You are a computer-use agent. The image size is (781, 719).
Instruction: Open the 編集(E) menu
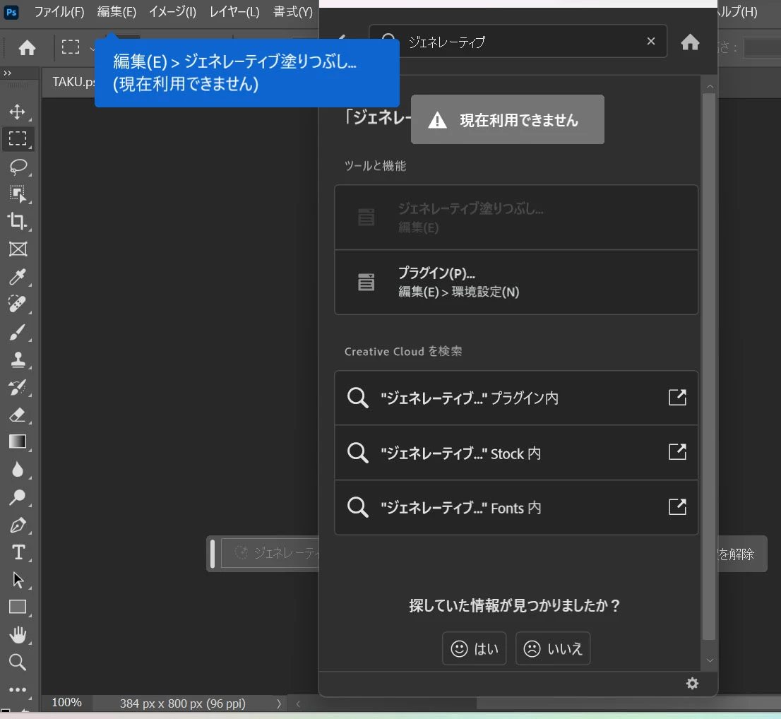(117, 11)
